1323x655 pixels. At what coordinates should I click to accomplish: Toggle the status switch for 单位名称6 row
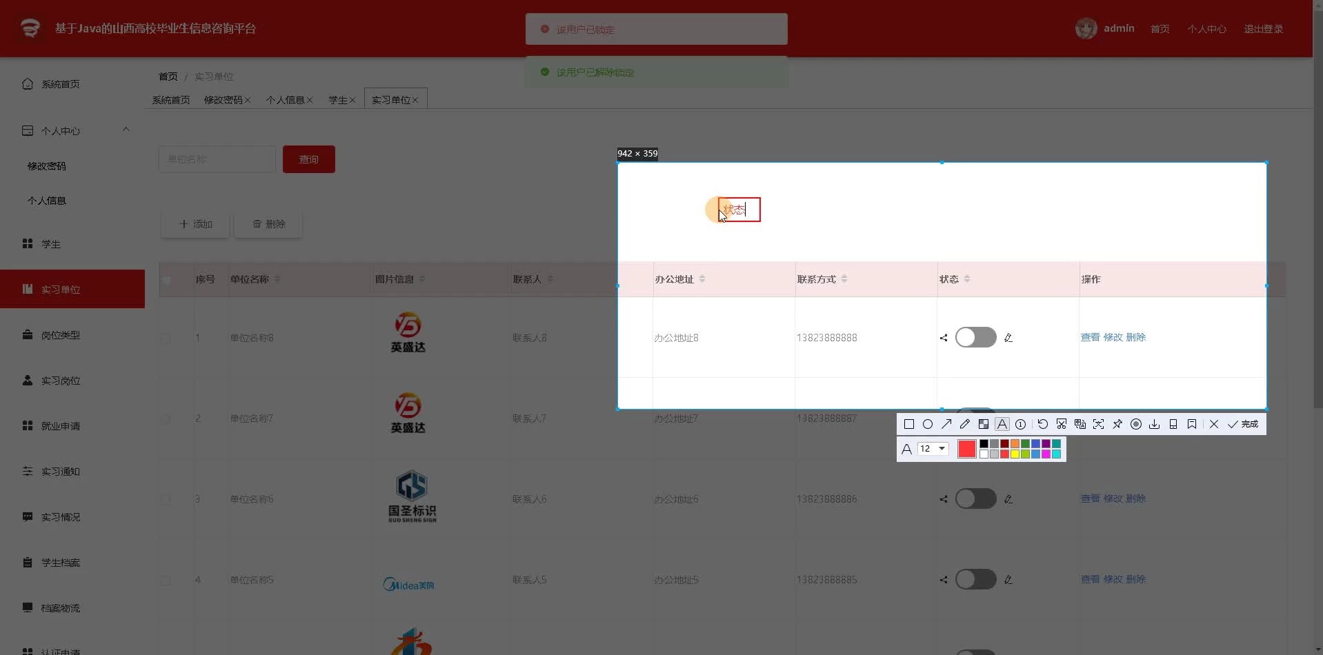point(975,498)
